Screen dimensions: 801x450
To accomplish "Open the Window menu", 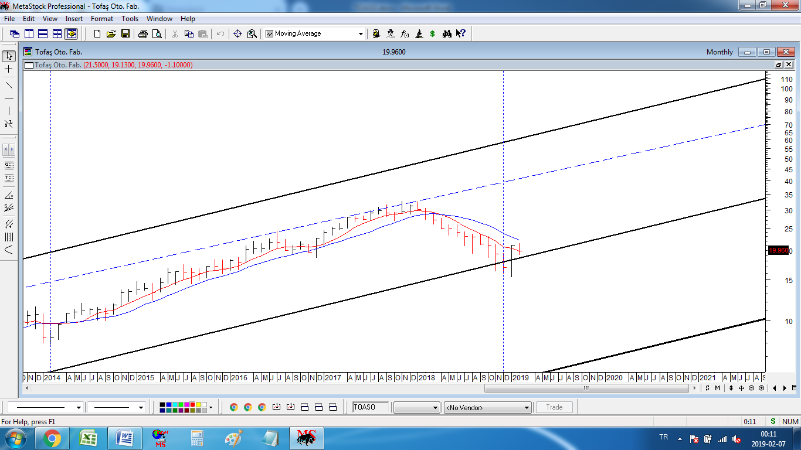I will coord(159,19).
